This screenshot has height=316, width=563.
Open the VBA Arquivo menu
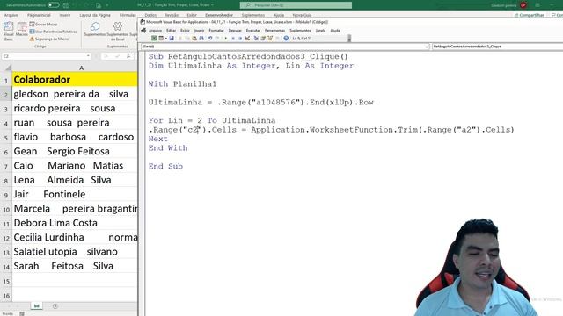pyautogui.click(x=155, y=31)
